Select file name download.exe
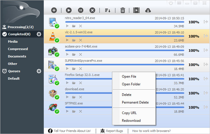The width and height of the screenshot is (210, 134). (74, 89)
